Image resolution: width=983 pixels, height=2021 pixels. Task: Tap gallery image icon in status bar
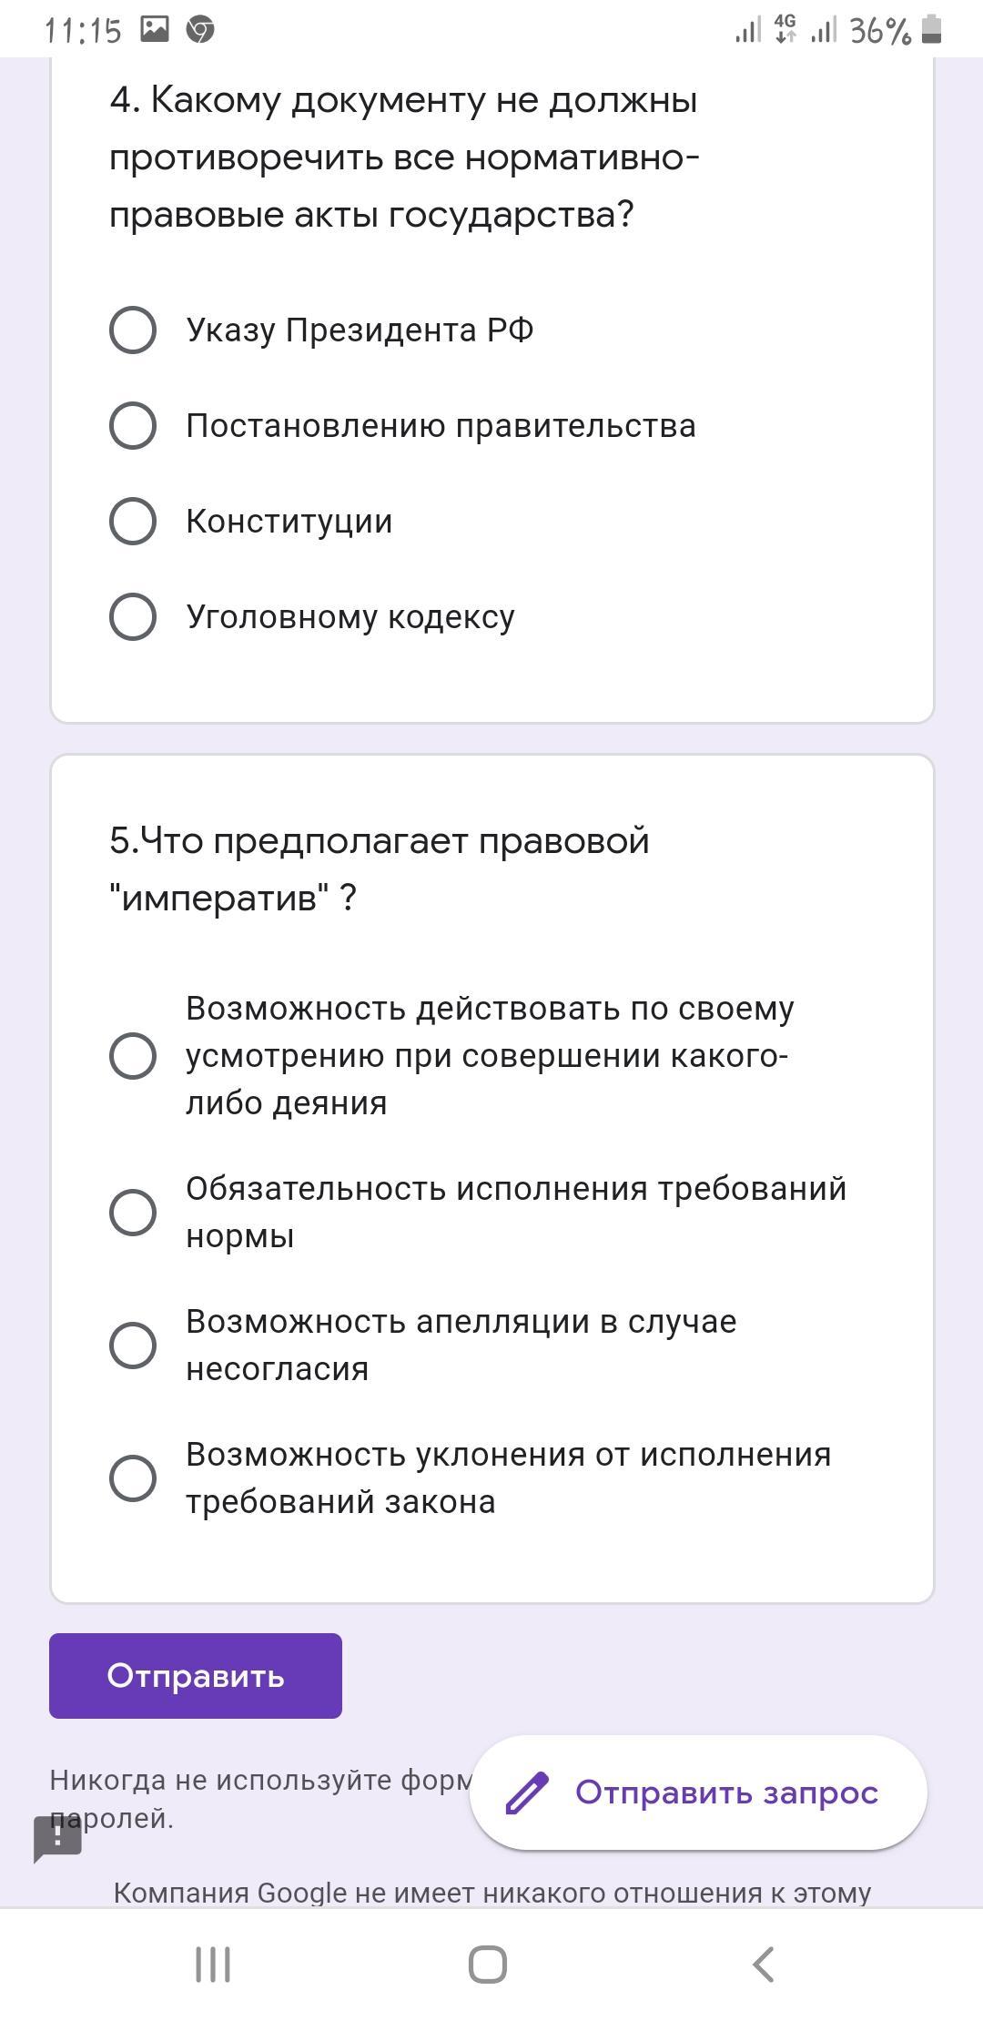[155, 29]
